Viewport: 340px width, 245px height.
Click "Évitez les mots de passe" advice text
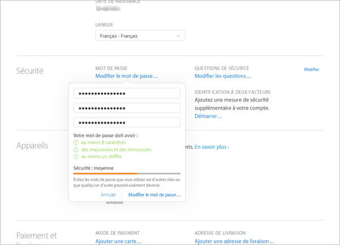point(126,182)
